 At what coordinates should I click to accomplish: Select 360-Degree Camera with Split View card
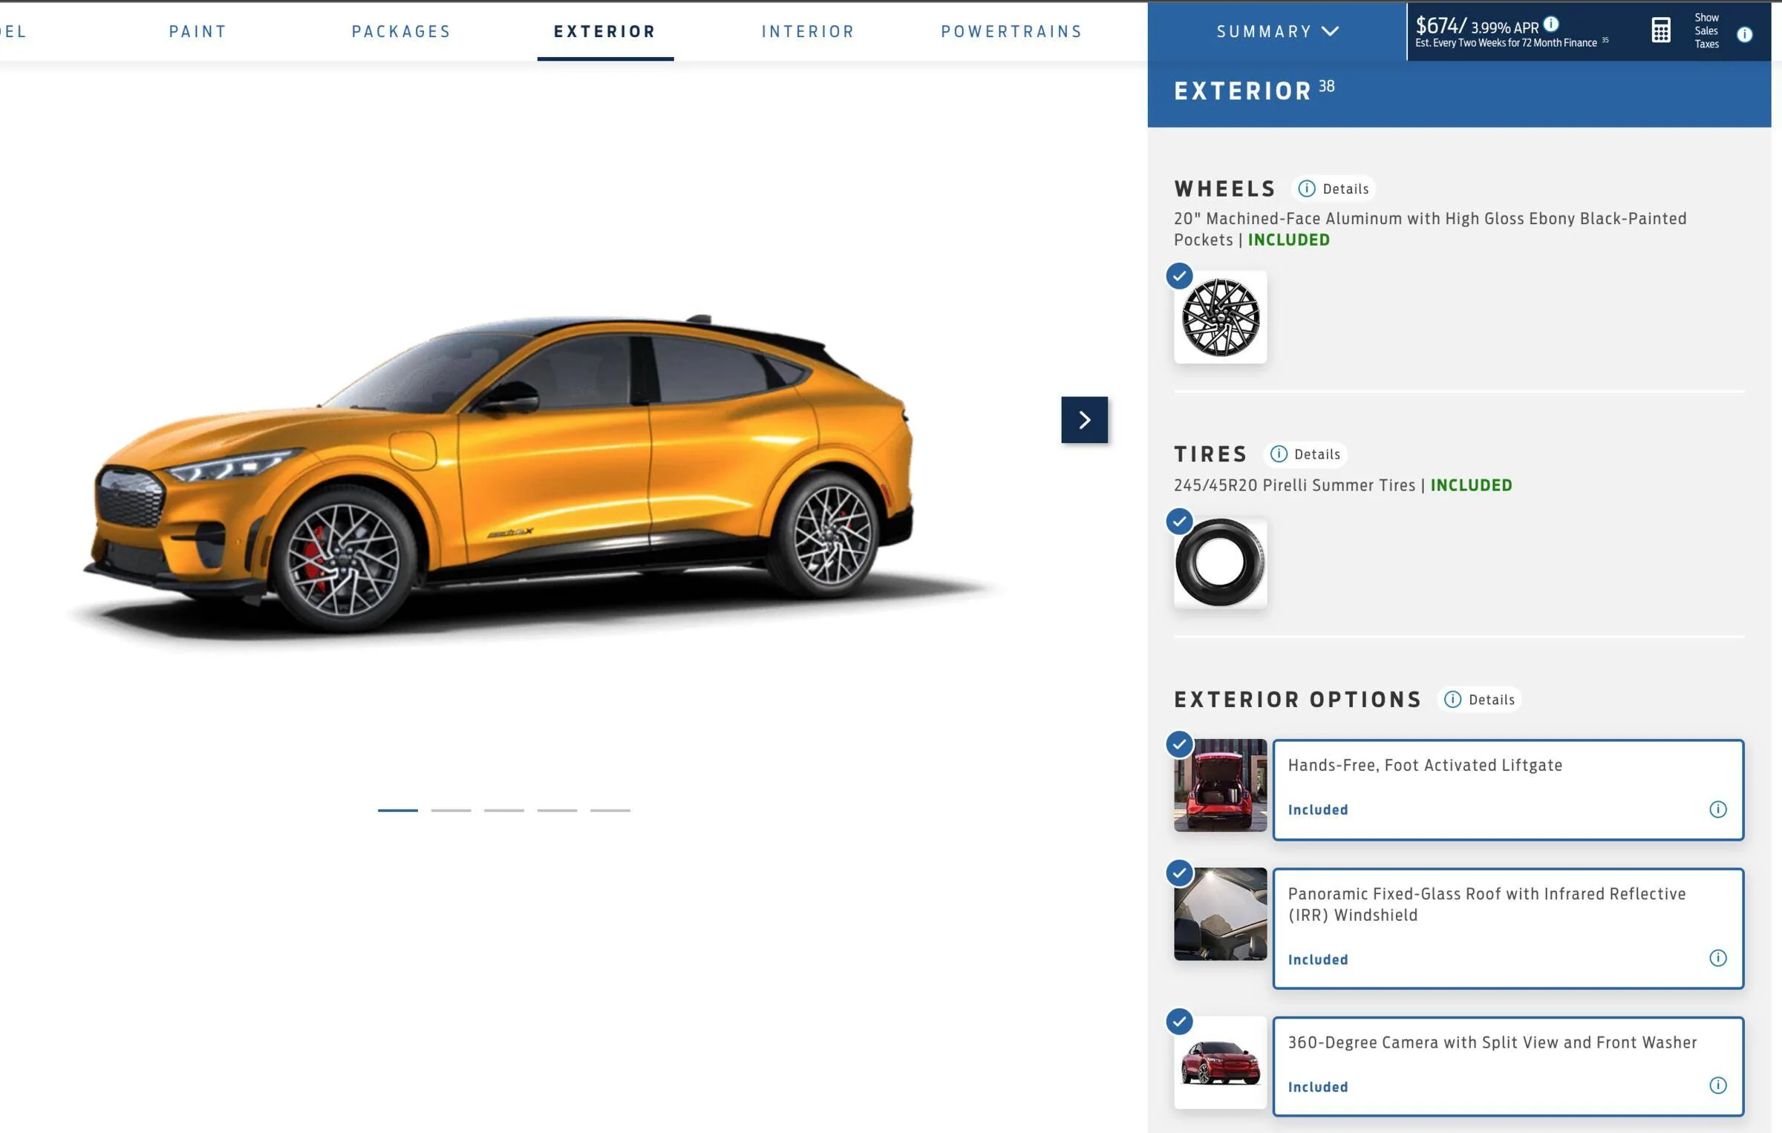pyautogui.click(x=1508, y=1066)
